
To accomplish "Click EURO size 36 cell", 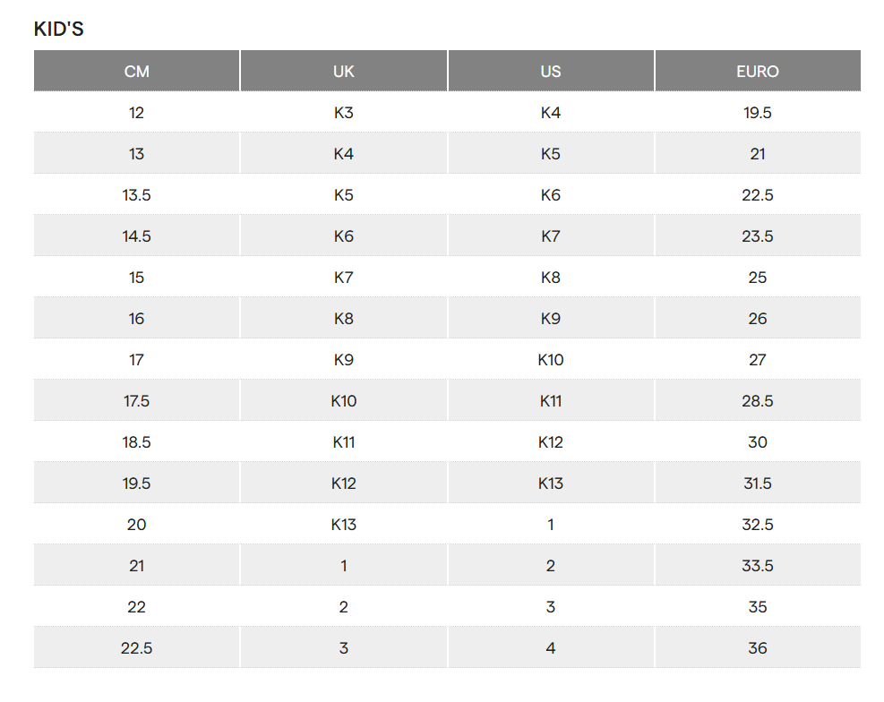I will click(x=758, y=648).
